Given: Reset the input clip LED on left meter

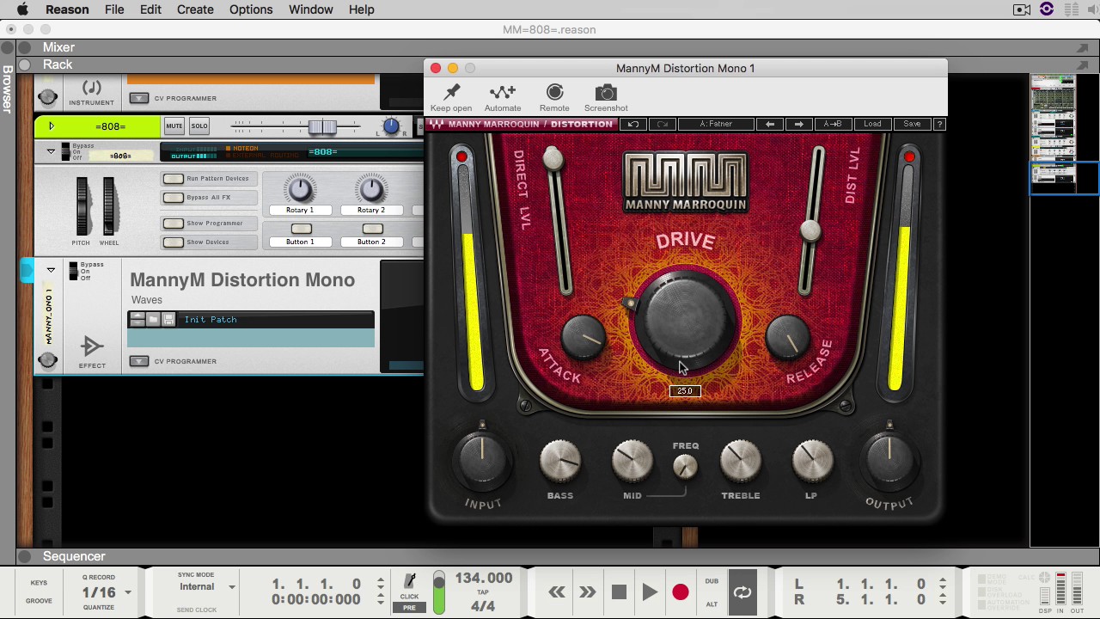Looking at the screenshot, I should coord(462,156).
